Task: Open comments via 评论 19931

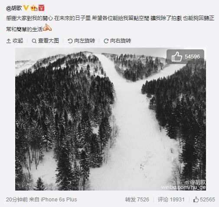Action: point(171,200)
